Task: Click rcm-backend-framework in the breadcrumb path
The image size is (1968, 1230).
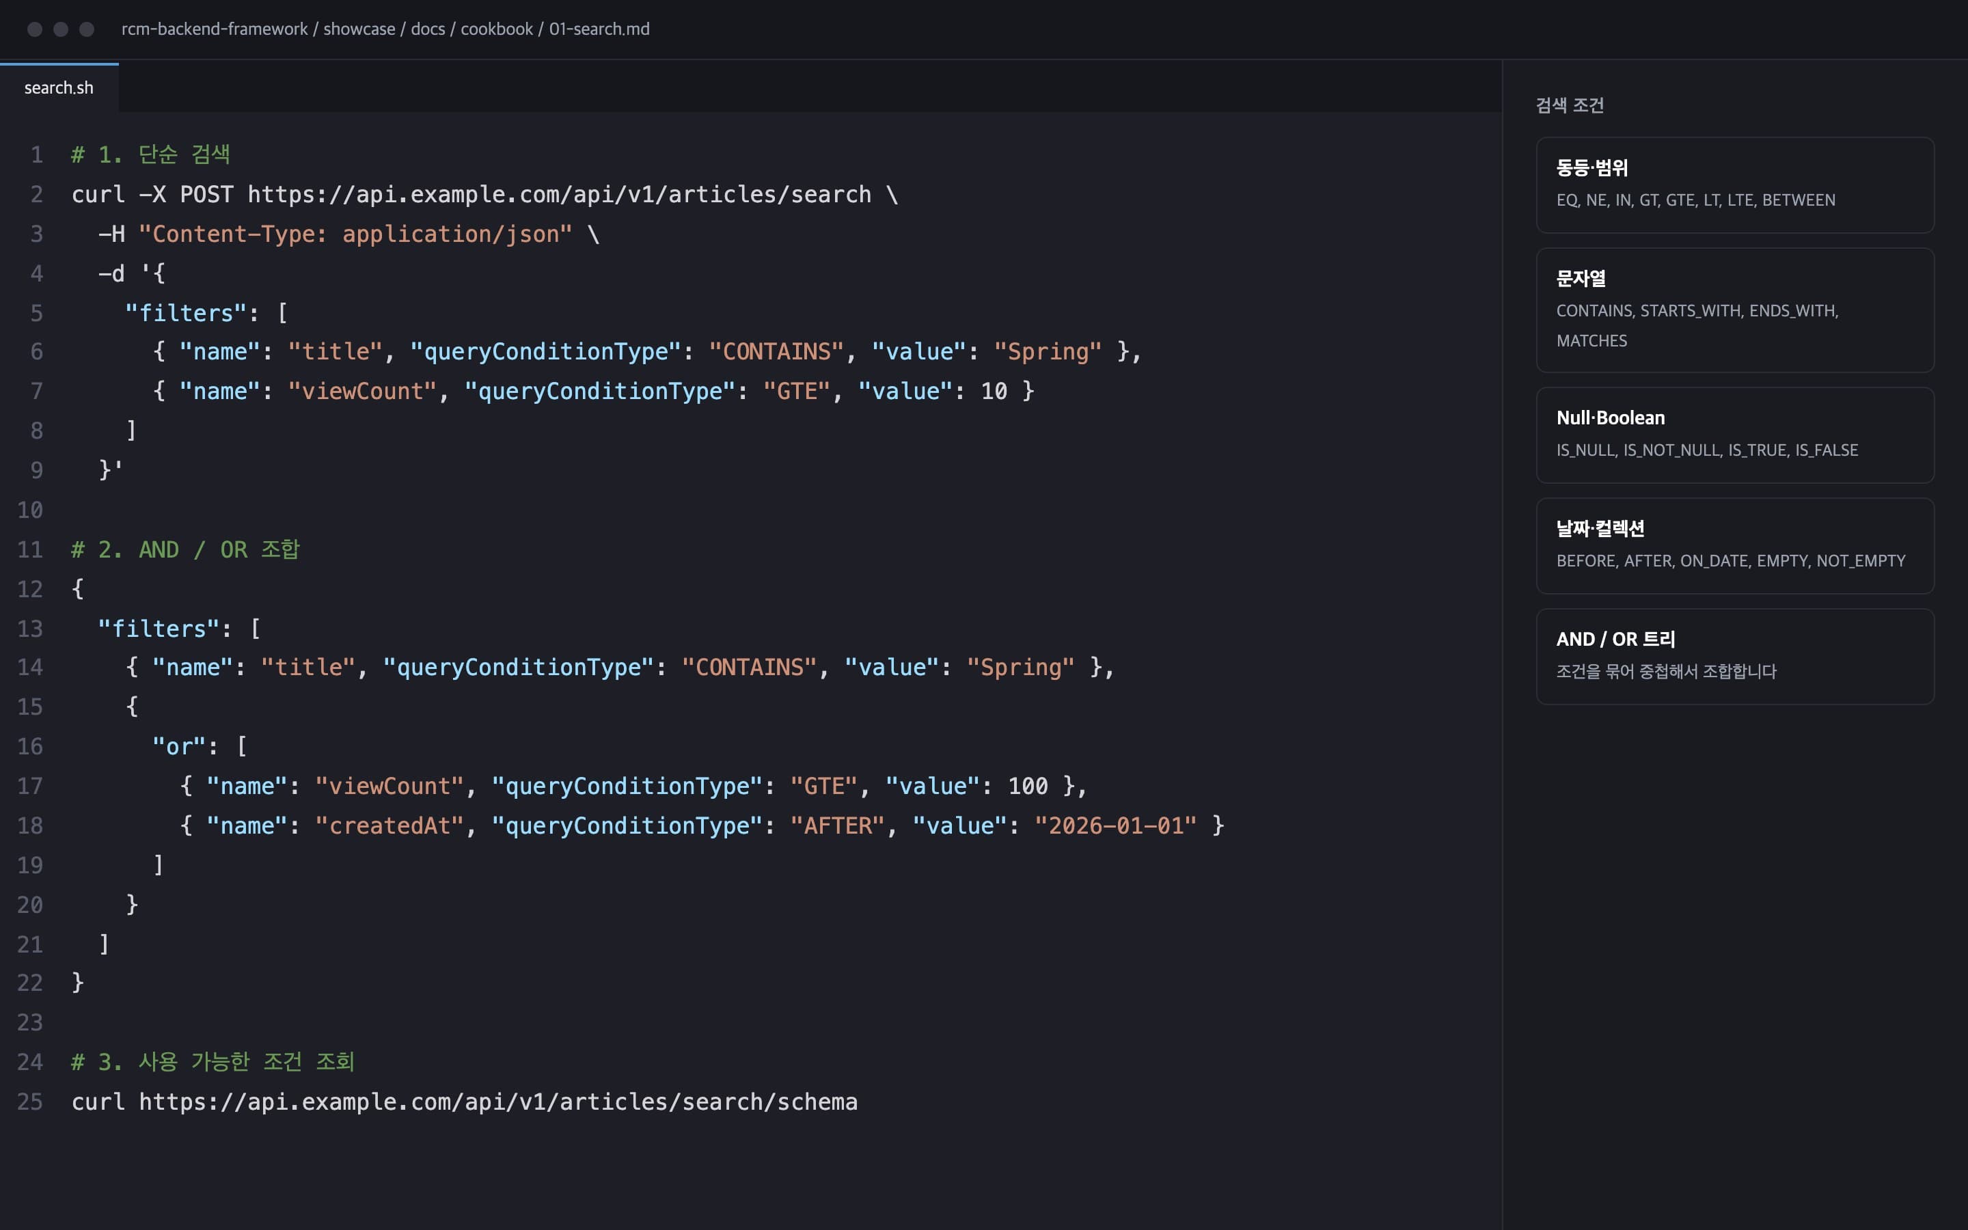Action: [x=215, y=29]
